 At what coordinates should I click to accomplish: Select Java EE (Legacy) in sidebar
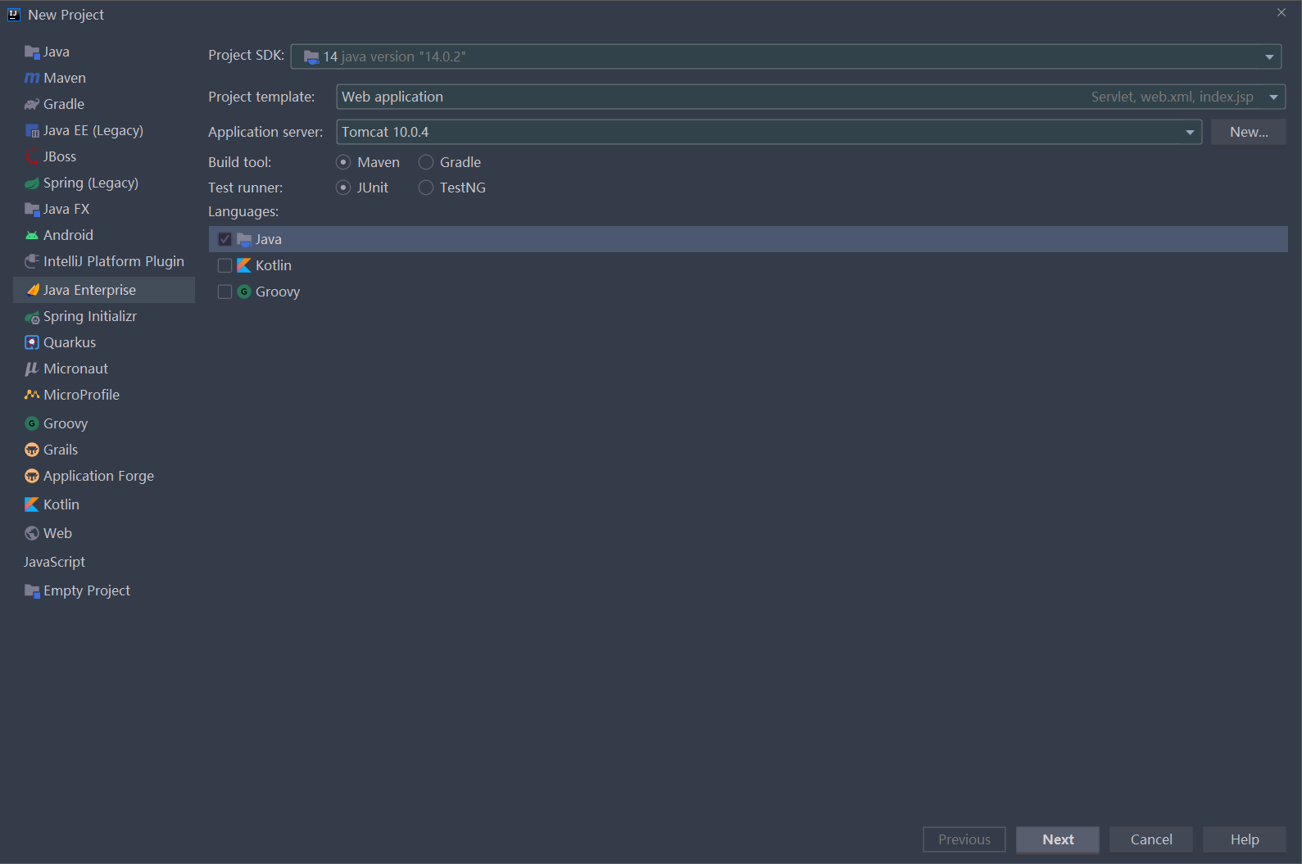(104, 131)
